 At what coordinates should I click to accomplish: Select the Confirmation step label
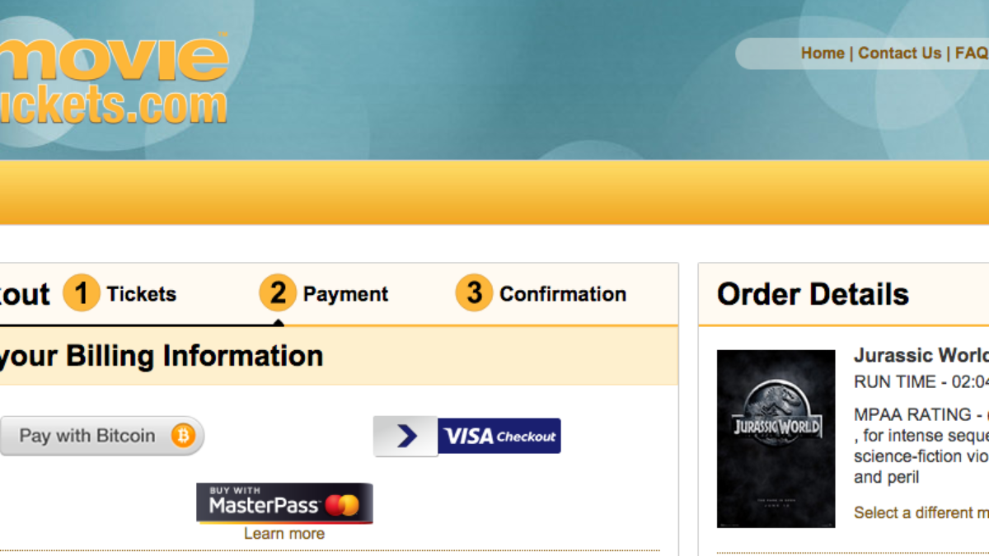click(x=563, y=294)
